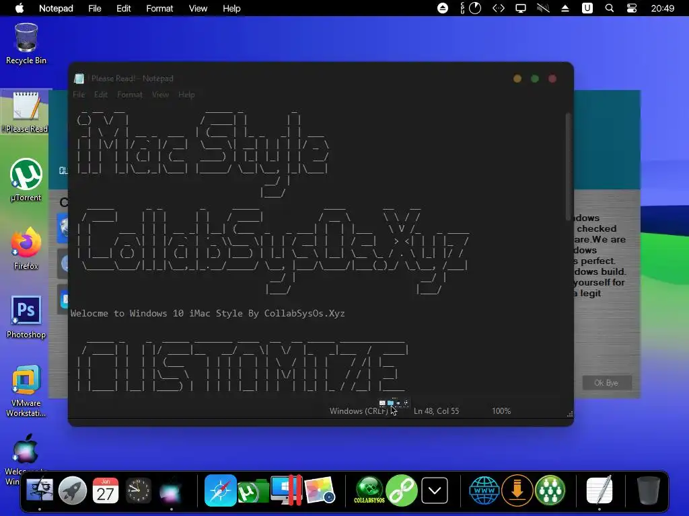Click the Notepad title bar document icon
This screenshot has width=689, height=516.
(x=79, y=79)
